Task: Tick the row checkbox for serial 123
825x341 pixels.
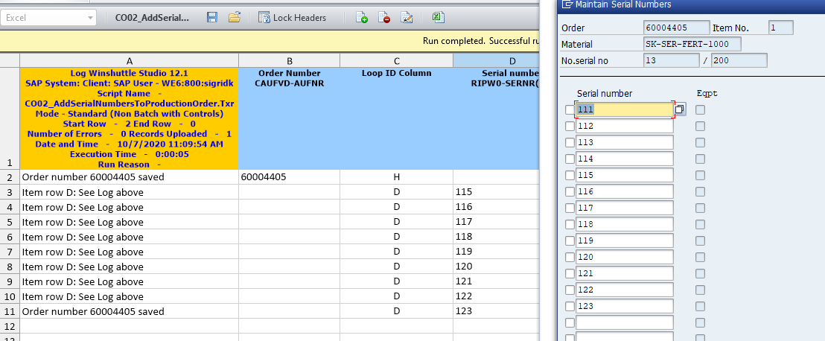Action: click(570, 306)
